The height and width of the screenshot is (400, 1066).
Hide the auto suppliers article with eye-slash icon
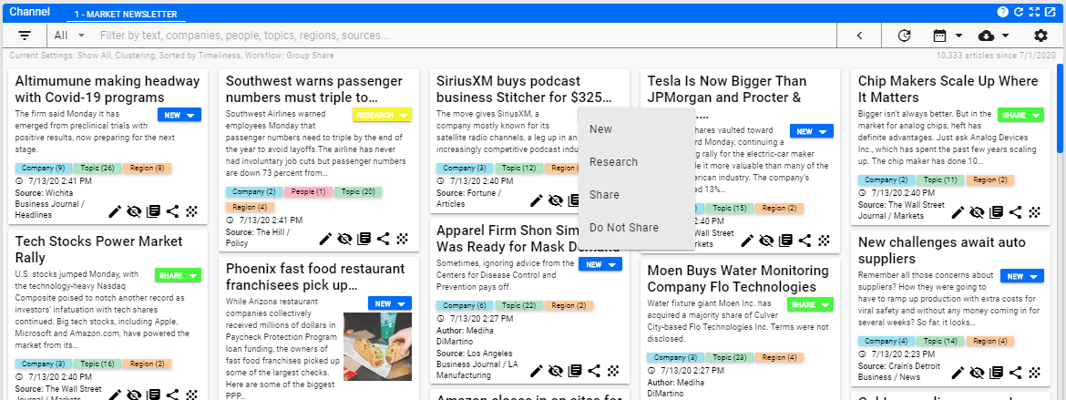coord(977,372)
